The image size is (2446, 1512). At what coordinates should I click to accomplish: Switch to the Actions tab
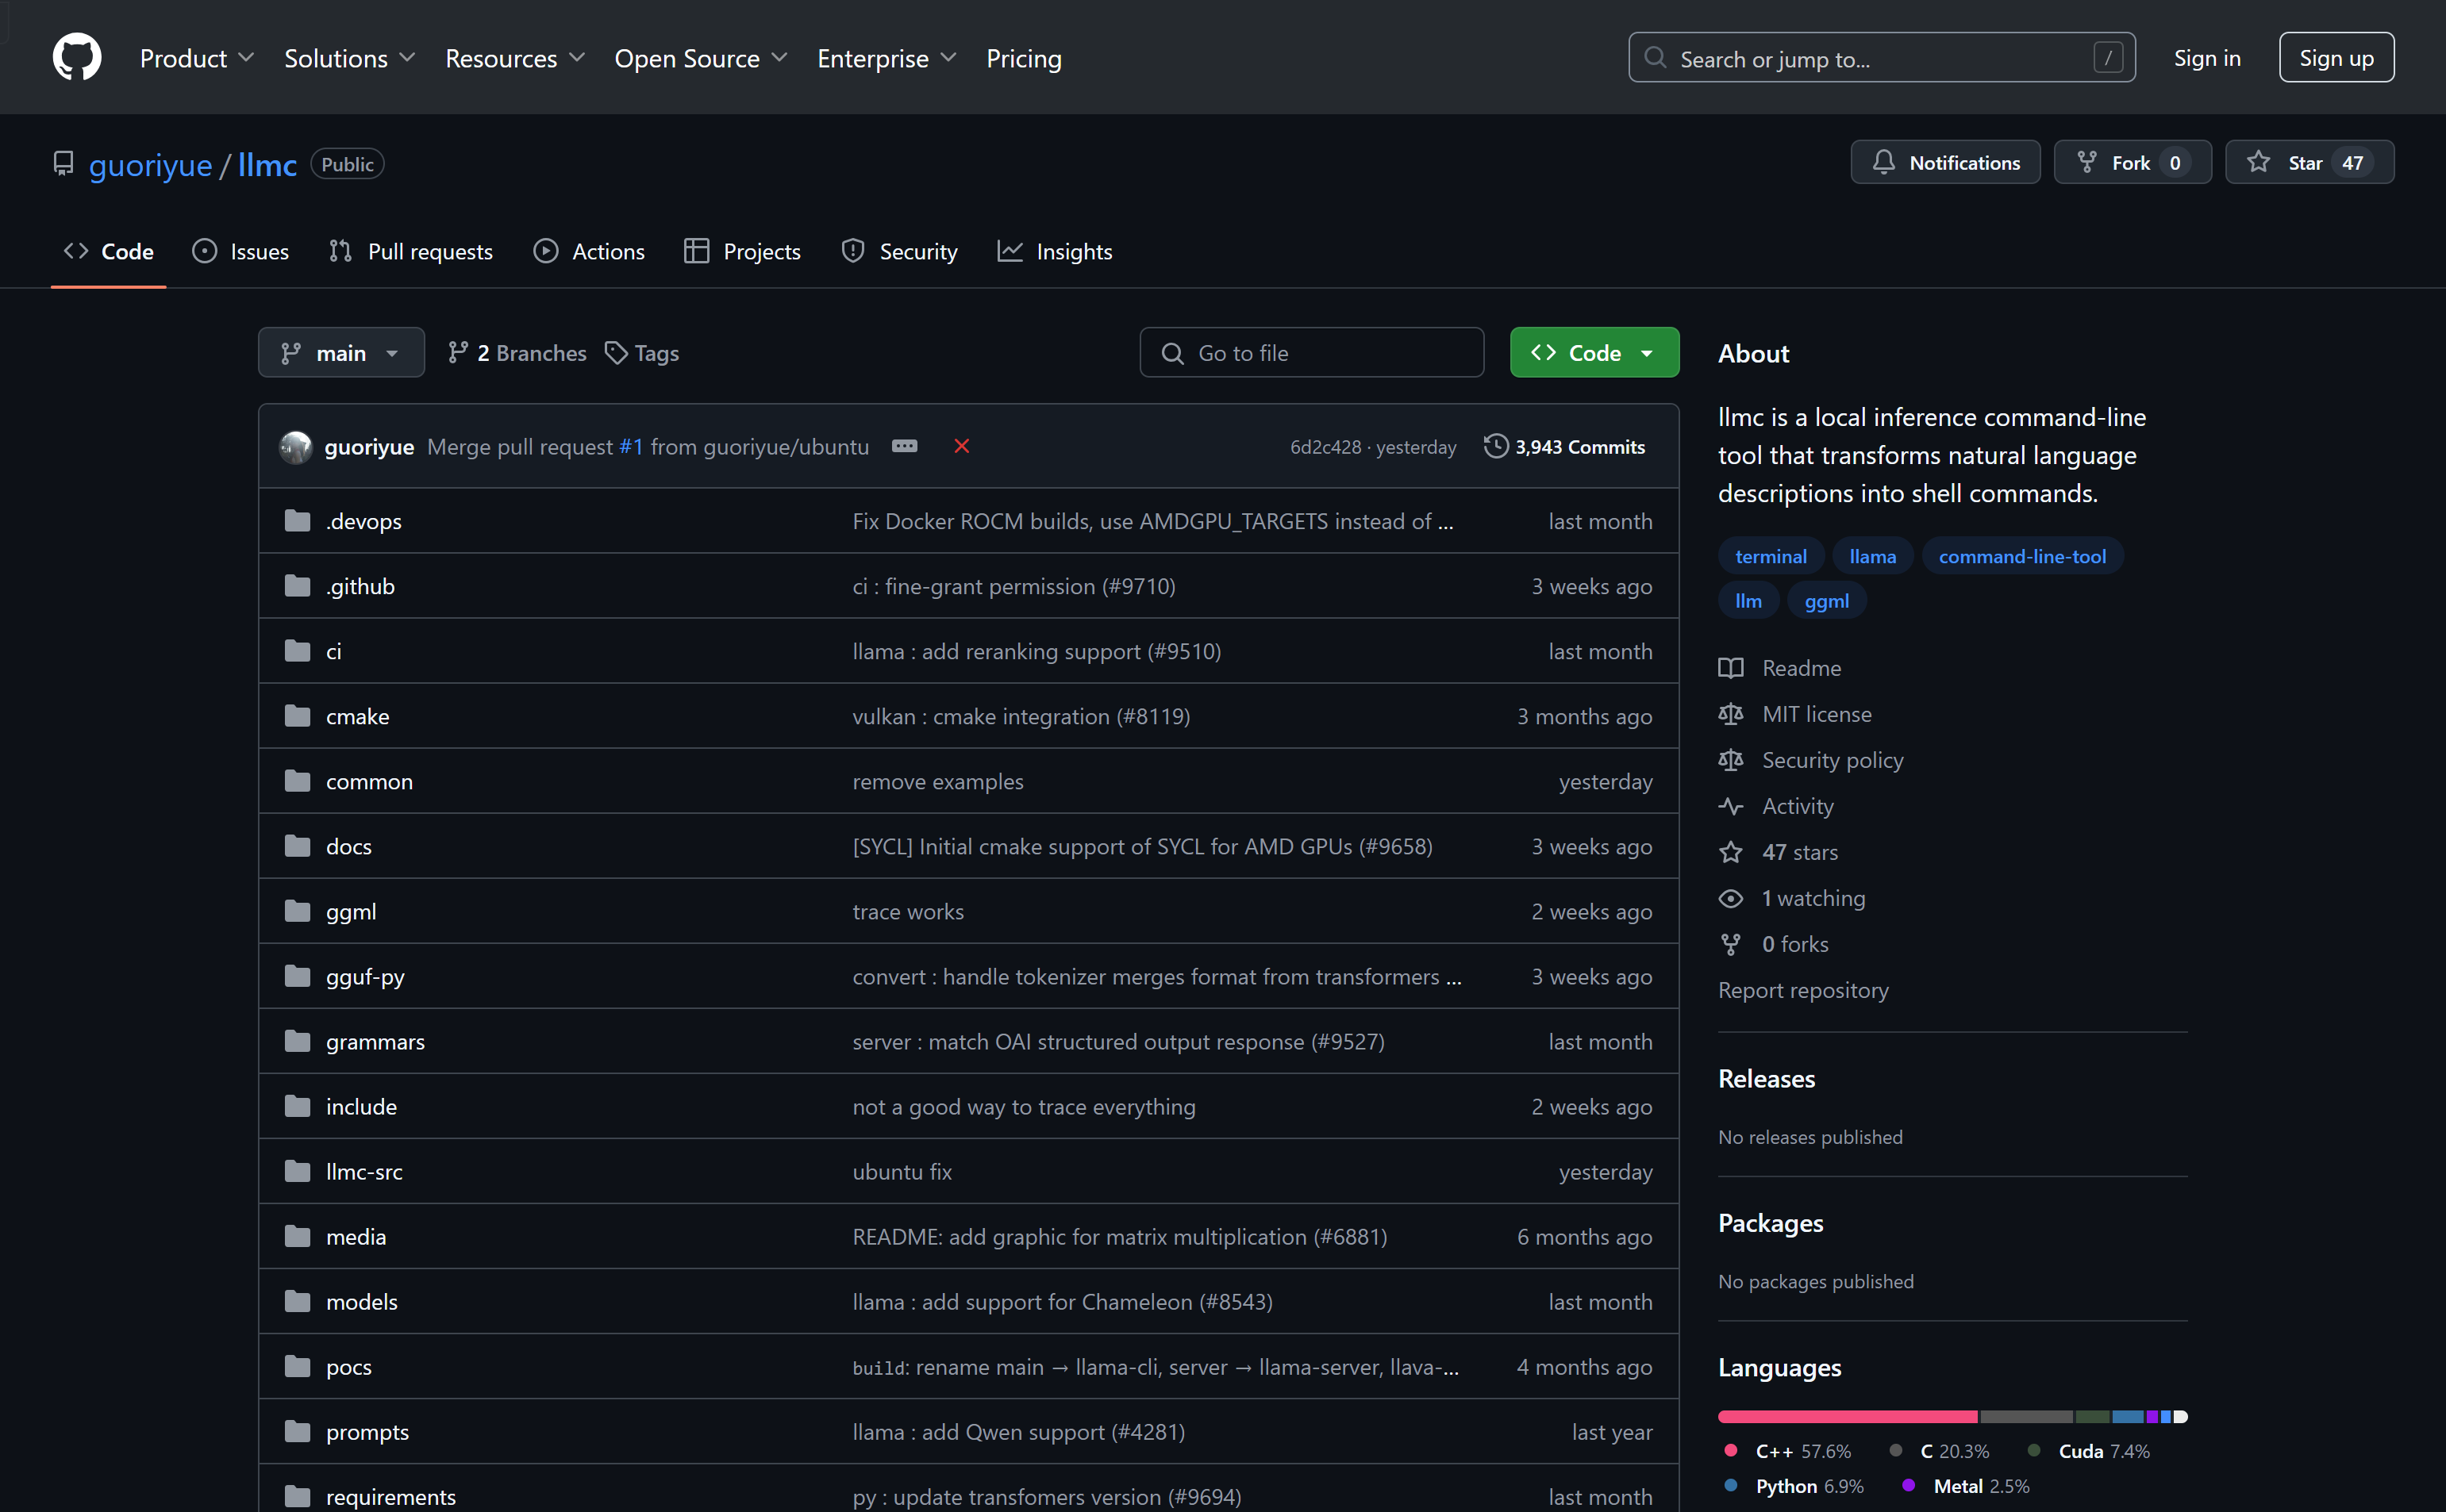click(589, 251)
